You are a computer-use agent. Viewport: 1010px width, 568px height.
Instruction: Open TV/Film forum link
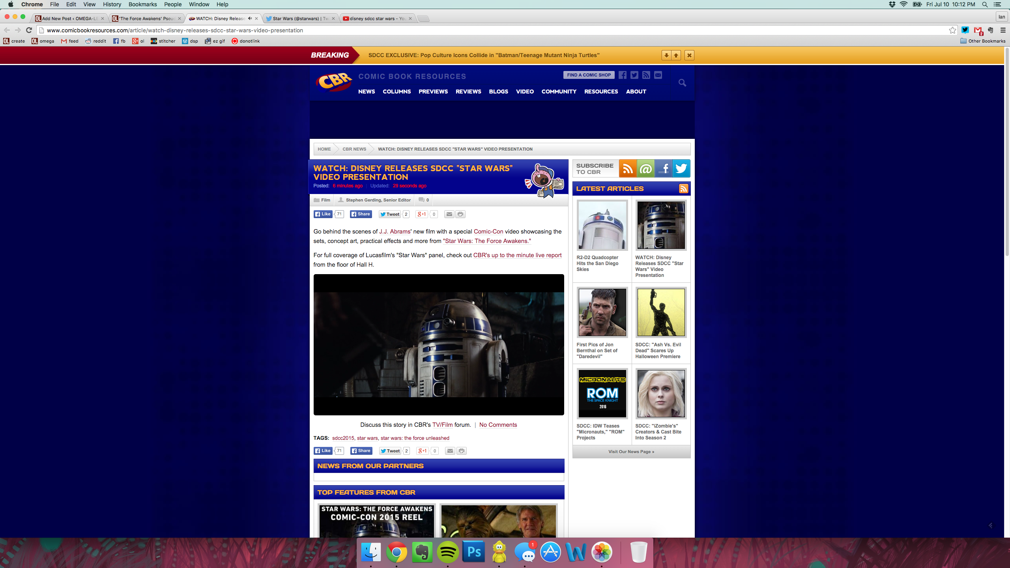442,425
